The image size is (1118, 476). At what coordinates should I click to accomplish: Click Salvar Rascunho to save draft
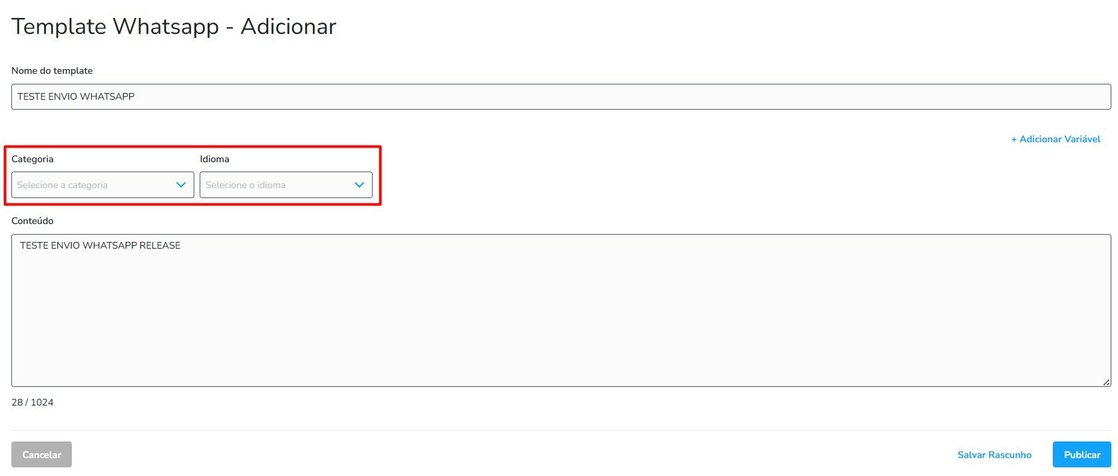[x=994, y=455]
